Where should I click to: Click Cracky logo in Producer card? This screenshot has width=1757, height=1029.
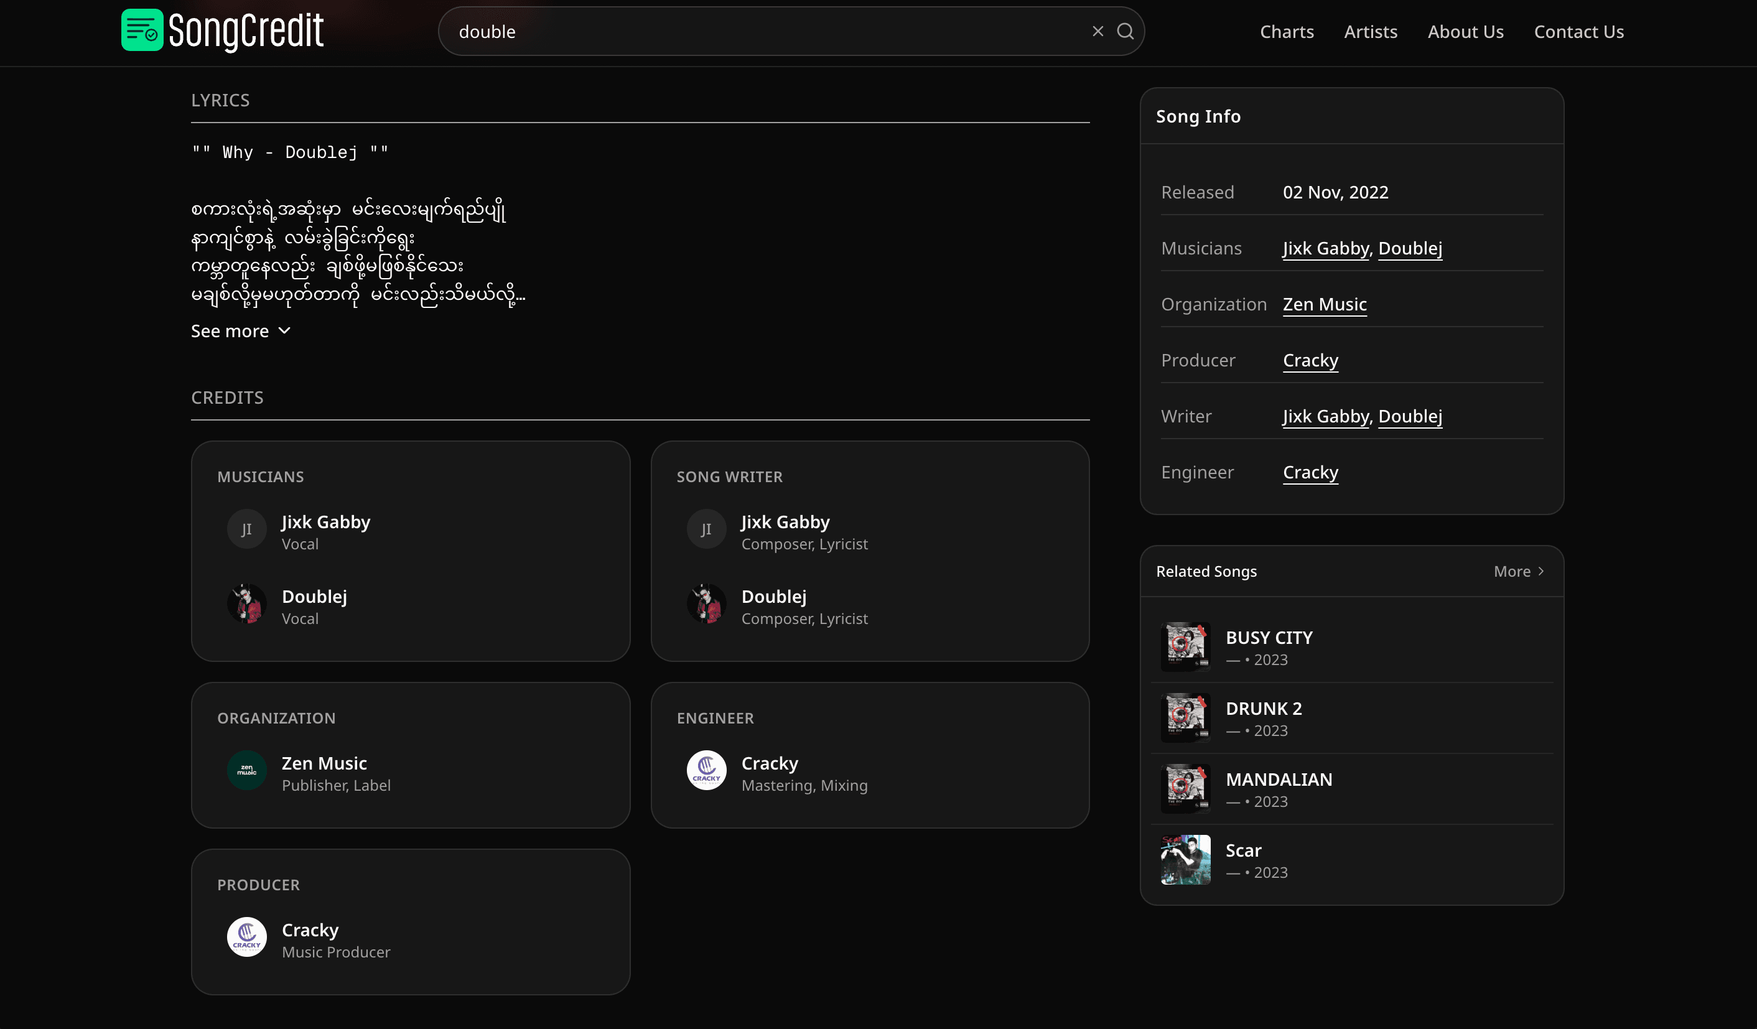(x=247, y=937)
